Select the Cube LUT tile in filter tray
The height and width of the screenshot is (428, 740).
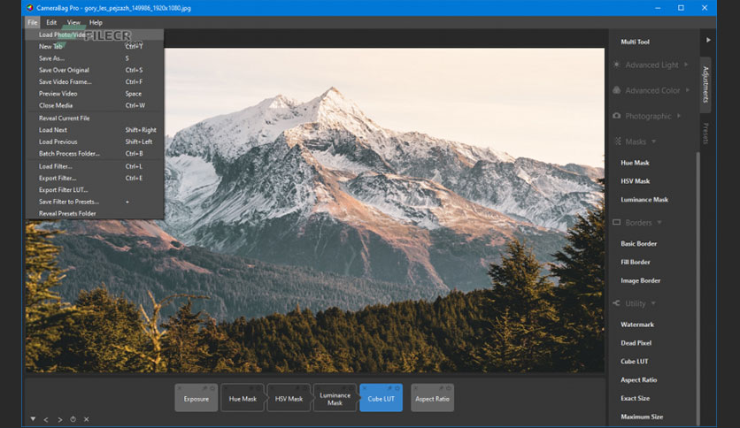point(381,399)
